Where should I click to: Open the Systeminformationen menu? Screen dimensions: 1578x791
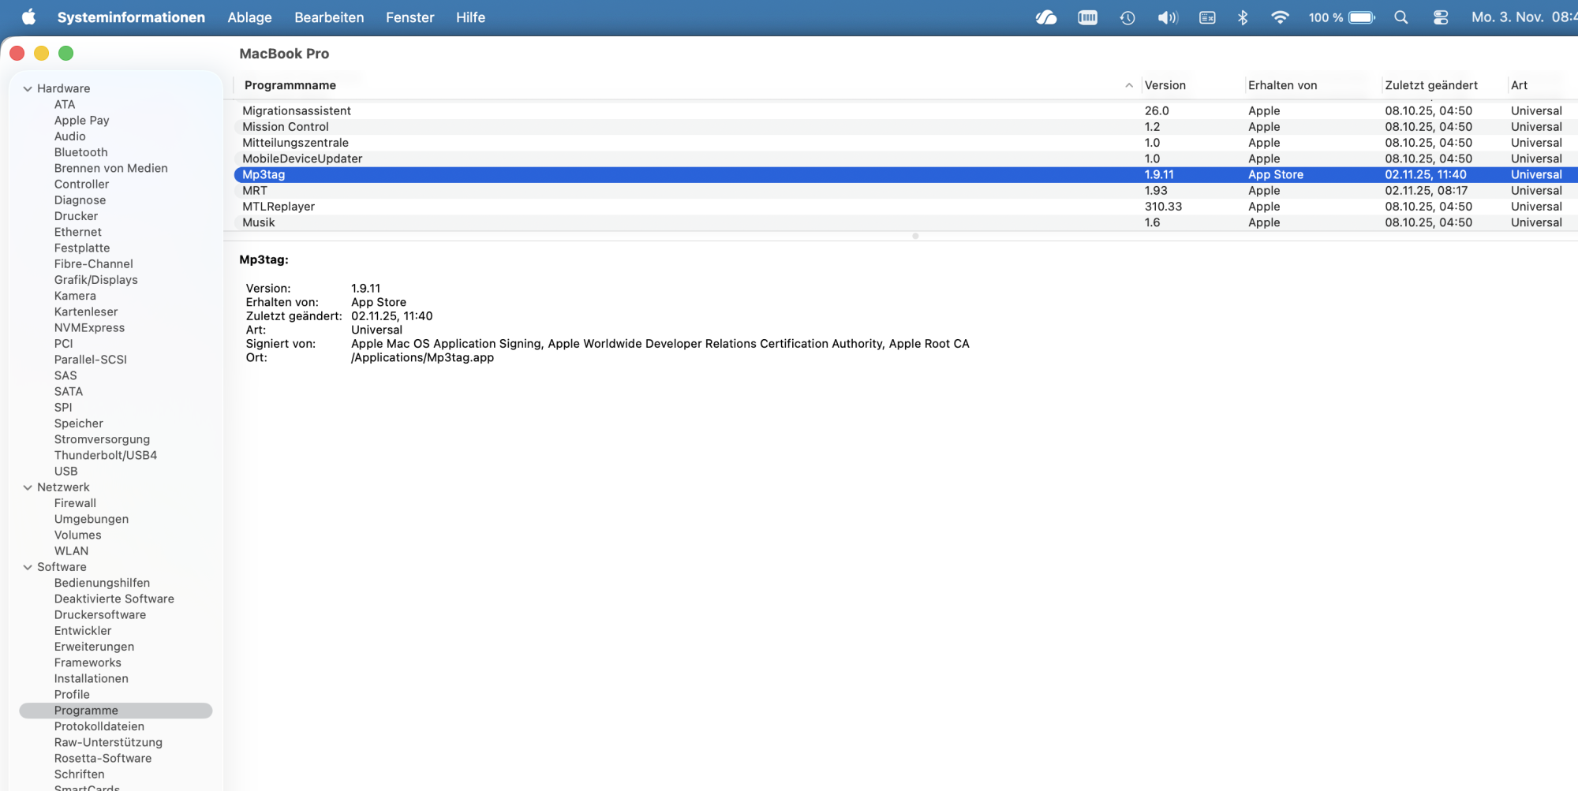tap(131, 17)
